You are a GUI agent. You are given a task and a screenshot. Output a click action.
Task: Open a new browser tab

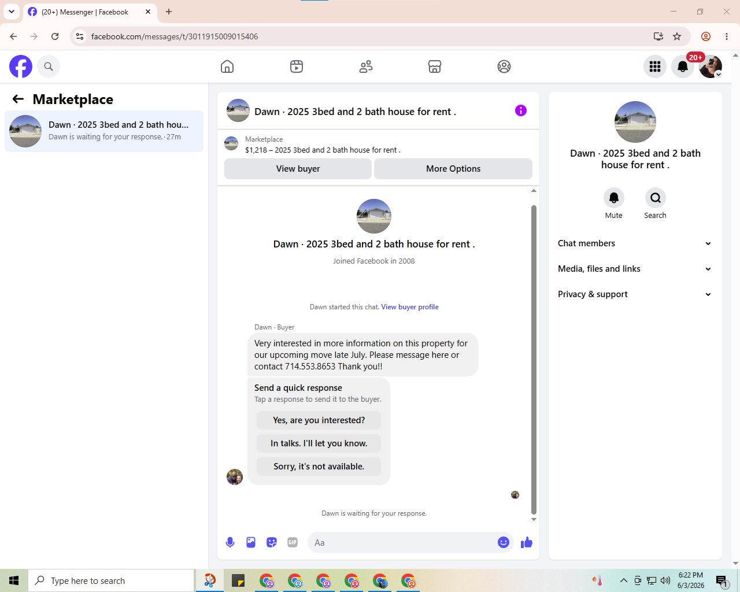coord(169,12)
